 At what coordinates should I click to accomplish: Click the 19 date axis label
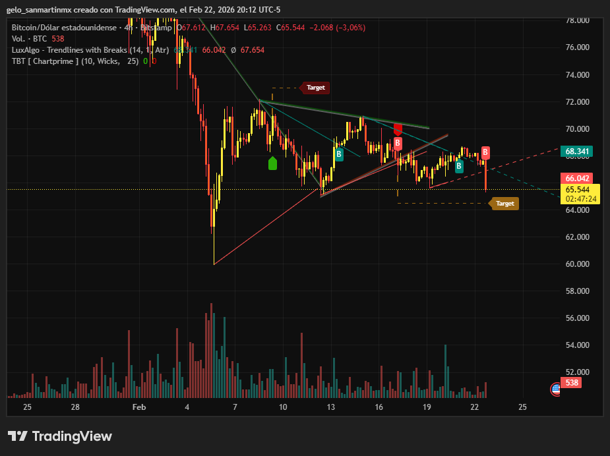pyautogui.click(x=427, y=407)
